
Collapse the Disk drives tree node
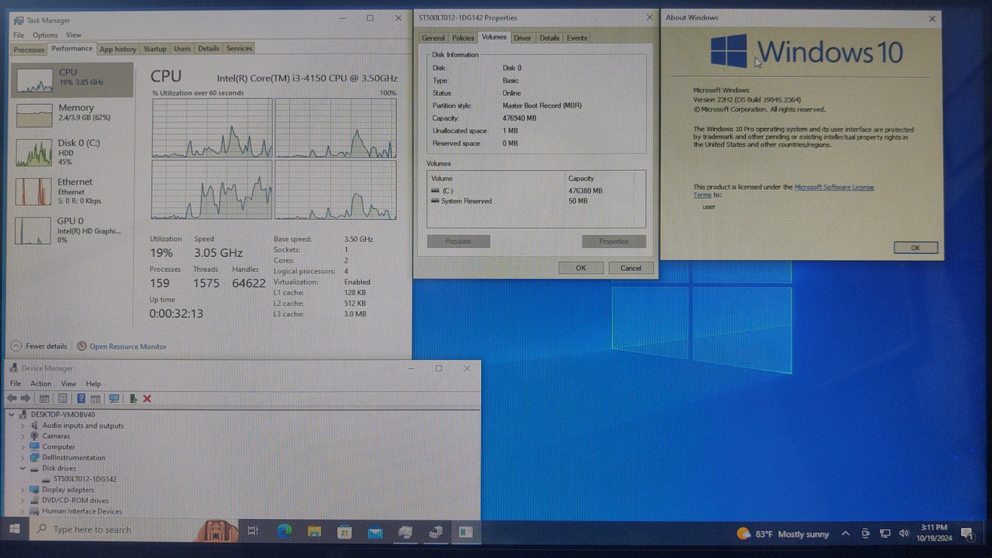23,469
